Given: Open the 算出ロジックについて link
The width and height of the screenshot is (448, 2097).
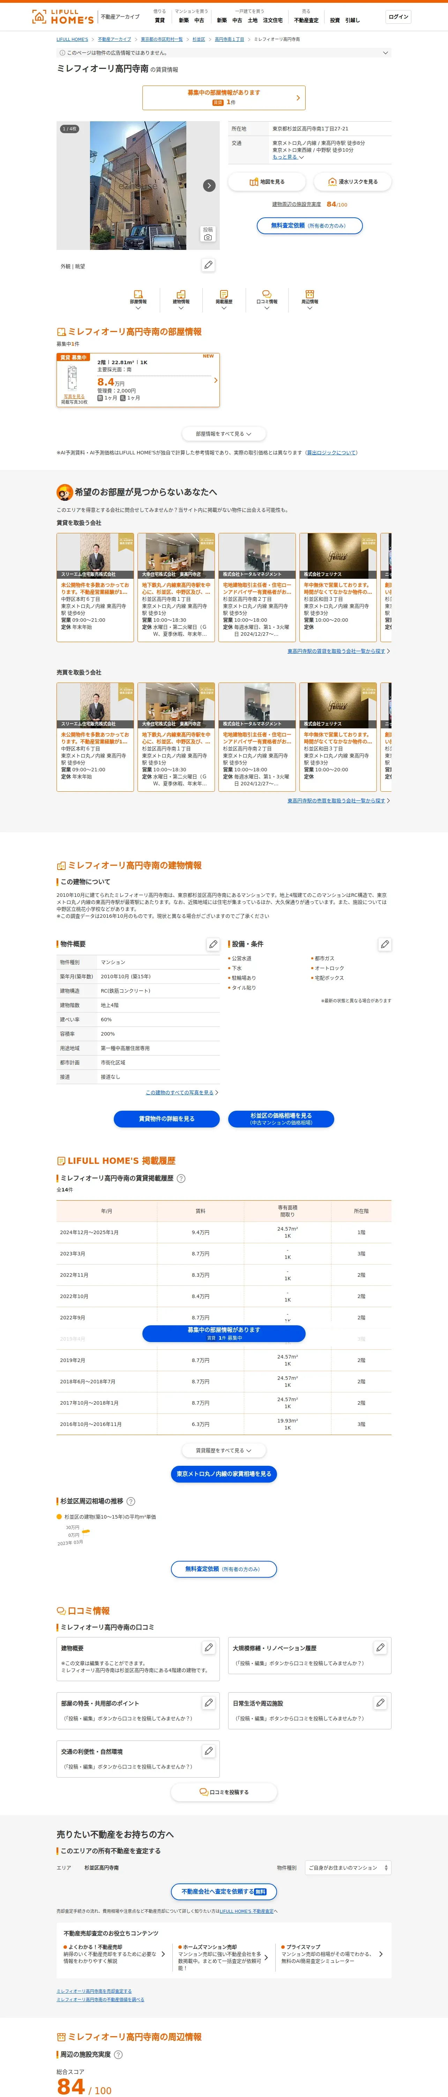Looking at the screenshot, I should 332,453.
